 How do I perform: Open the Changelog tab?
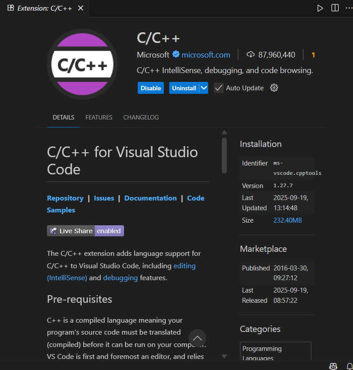pyautogui.click(x=141, y=117)
